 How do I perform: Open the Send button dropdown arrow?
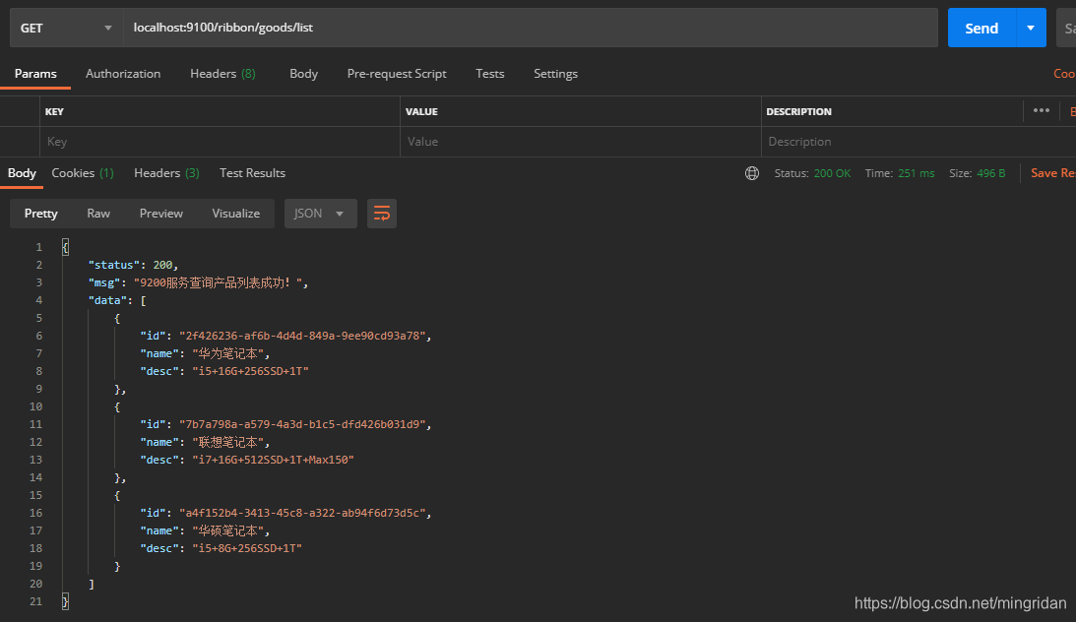[x=1031, y=29]
